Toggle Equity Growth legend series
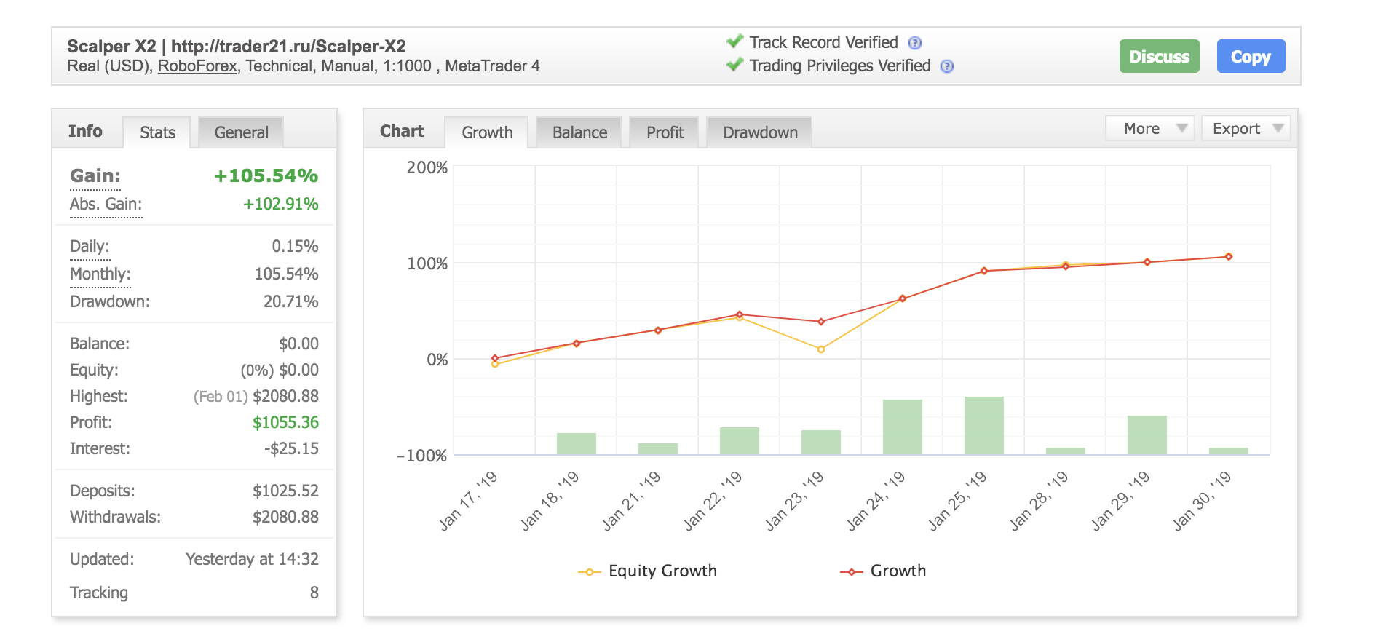 [x=647, y=571]
